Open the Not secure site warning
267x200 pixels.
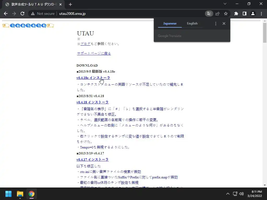click(x=43, y=14)
